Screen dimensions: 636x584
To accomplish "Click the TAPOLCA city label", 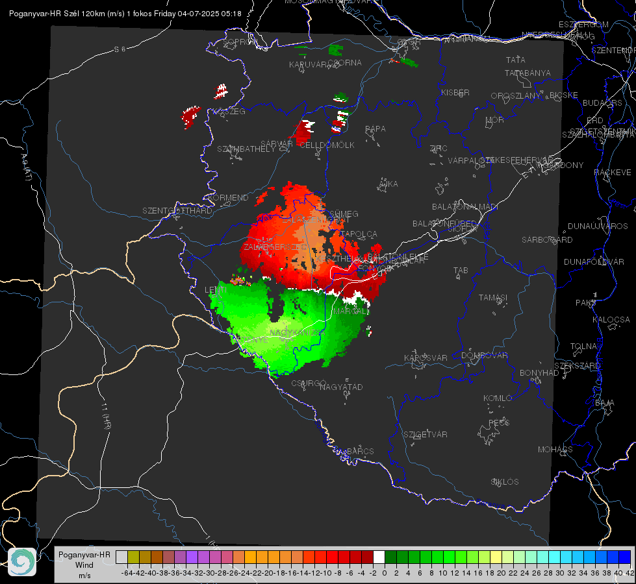I will pos(359,234).
